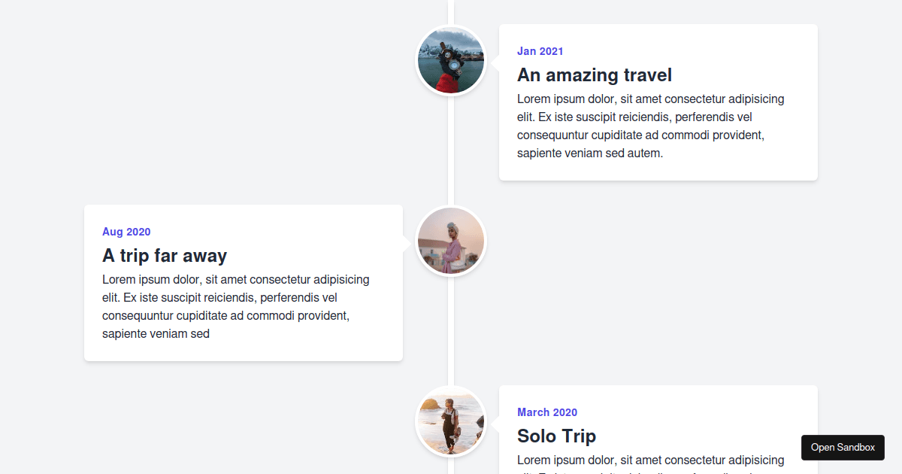Click the description text under An amazing travel

pyautogui.click(x=651, y=126)
